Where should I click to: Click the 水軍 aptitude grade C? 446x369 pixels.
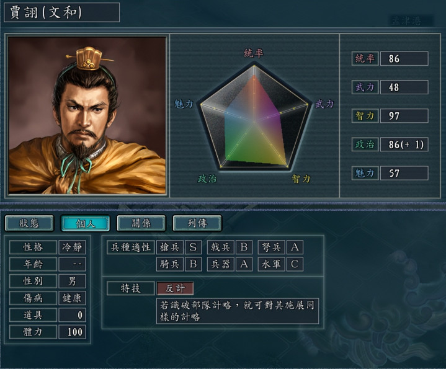coord(295,264)
